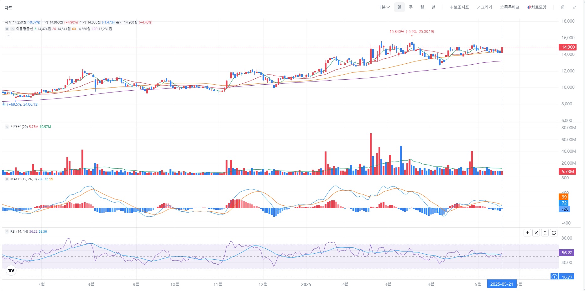Click the orange 60-day average value 14,366원
Viewport: 585px width, 291px height.
84,29
